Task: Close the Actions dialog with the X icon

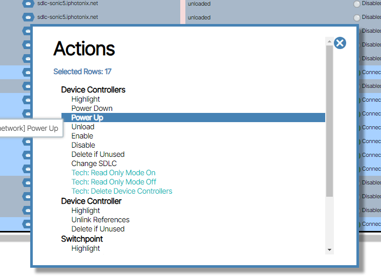Action: coord(340,43)
